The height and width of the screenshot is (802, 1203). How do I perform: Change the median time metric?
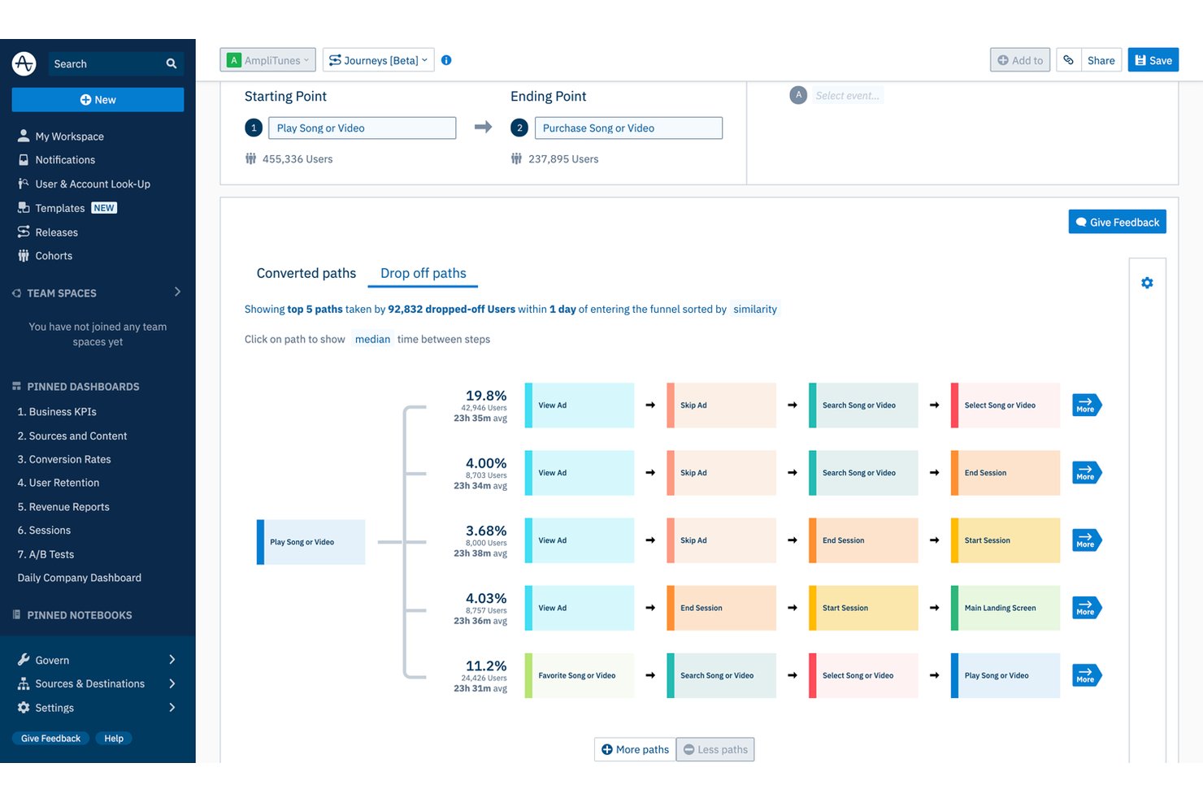click(372, 340)
